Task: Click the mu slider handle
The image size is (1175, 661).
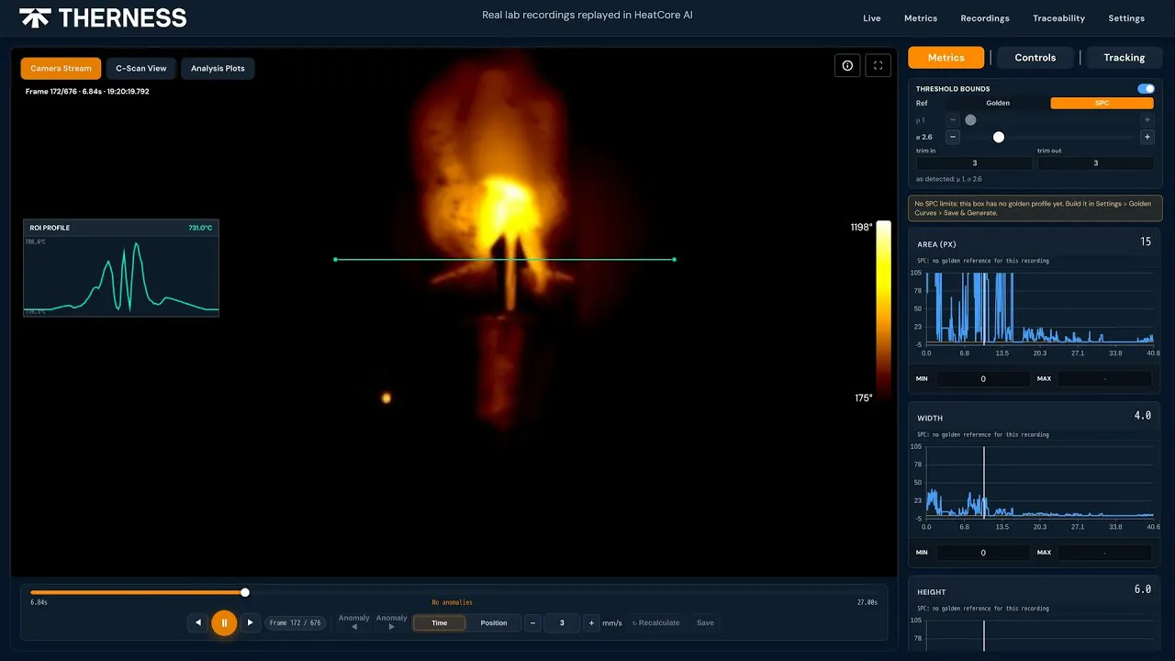Action: [970, 119]
